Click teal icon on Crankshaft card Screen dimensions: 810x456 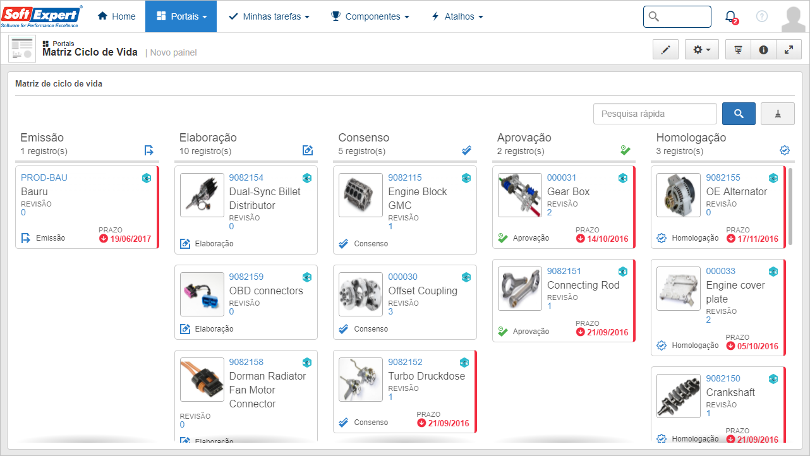773,379
